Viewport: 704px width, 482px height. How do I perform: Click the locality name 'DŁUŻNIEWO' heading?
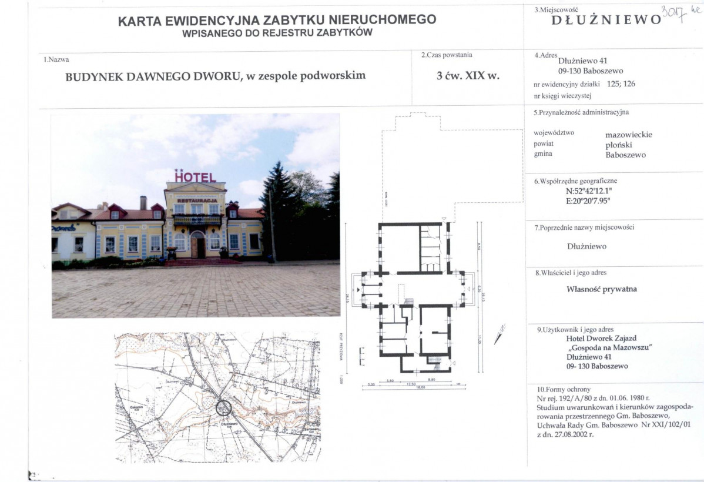606,20
